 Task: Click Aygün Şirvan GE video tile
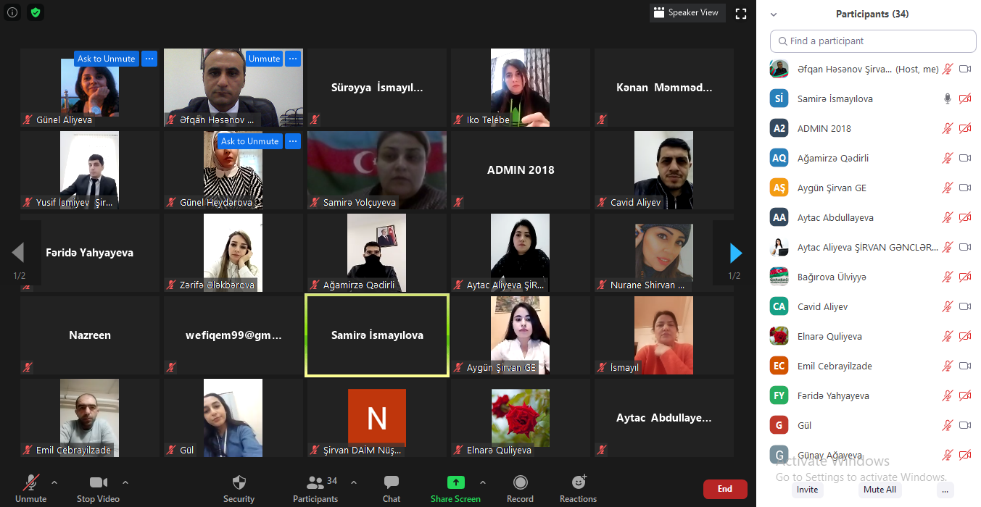pyautogui.click(x=520, y=335)
